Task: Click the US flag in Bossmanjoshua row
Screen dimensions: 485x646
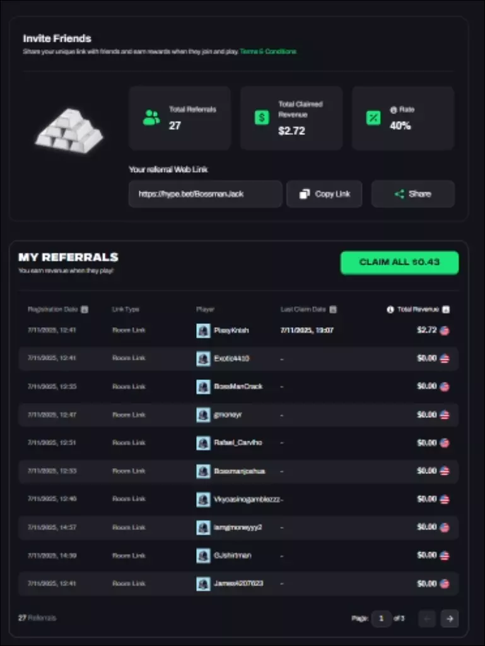Action: click(x=444, y=471)
